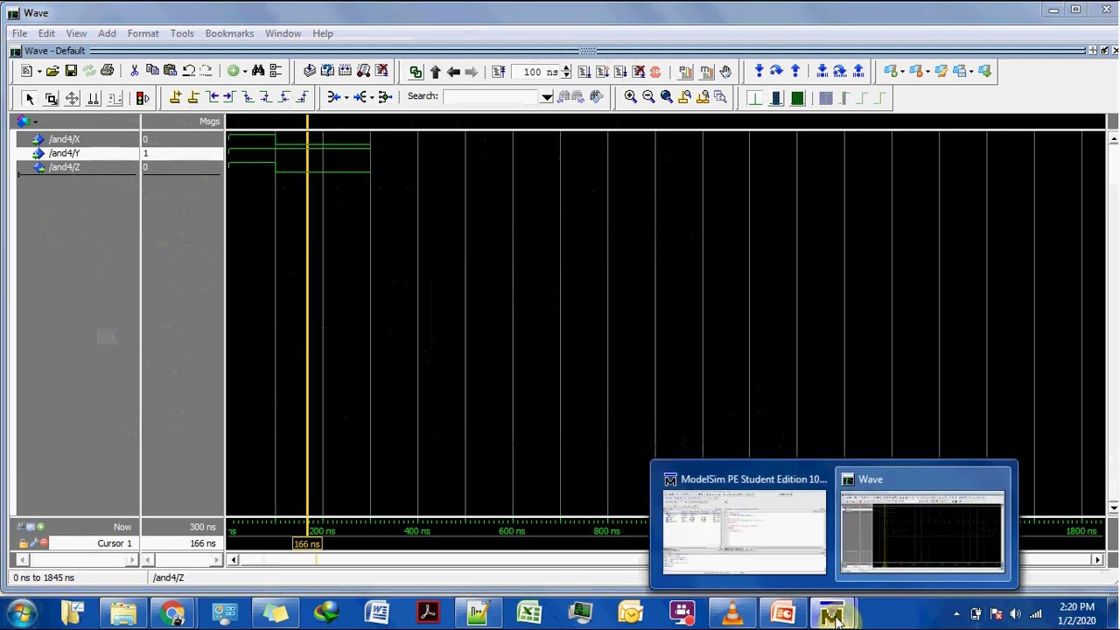Open the expand-arrows signal tool dropdown
This screenshot has width=1120, height=630.
[346, 97]
